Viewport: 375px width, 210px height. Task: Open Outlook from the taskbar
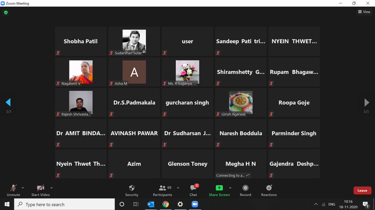151,204
